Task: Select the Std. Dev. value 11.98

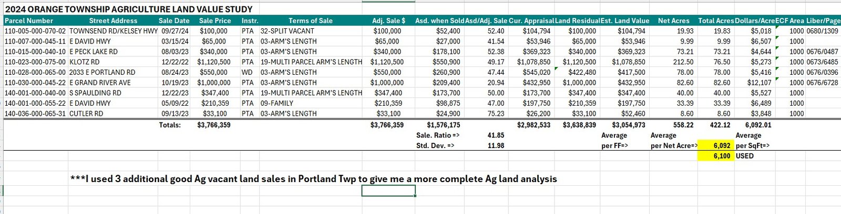Action: coord(496,145)
